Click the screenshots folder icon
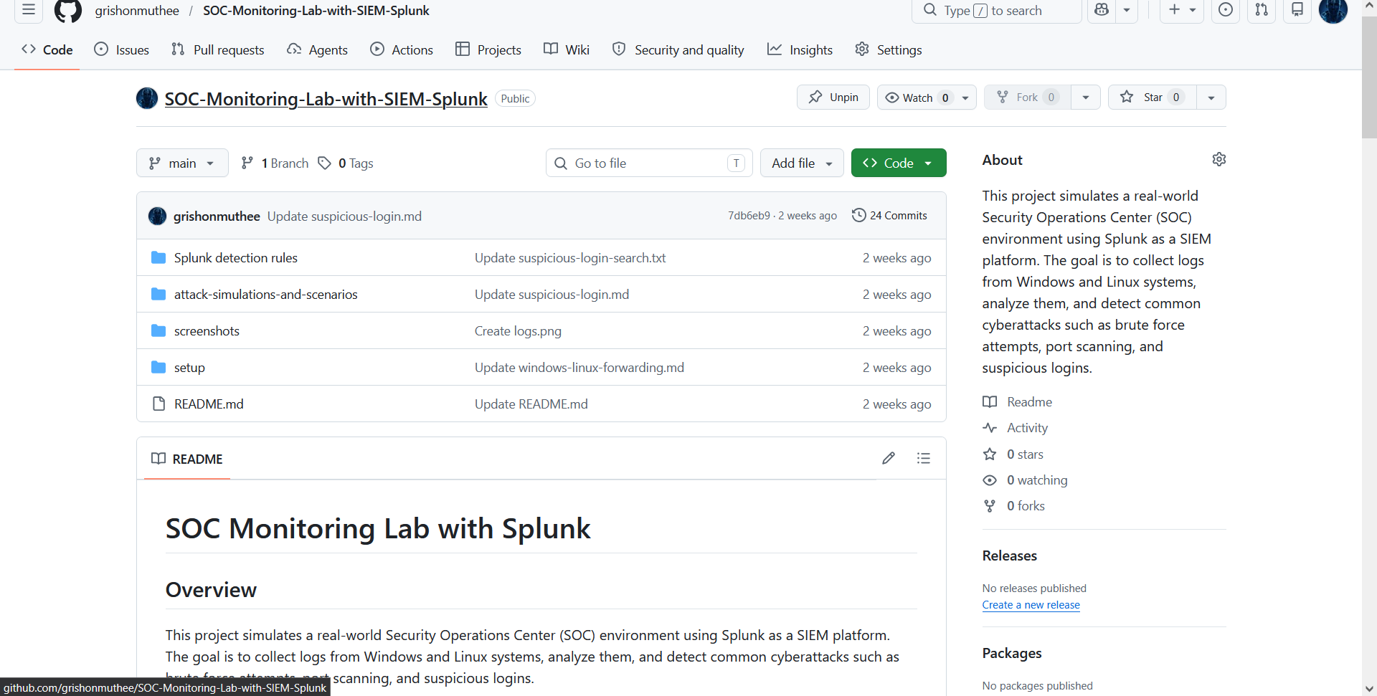This screenshot has width=1377, height=696. [x=158, y=330]
